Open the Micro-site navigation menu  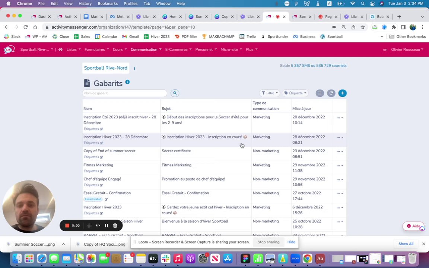pos(231,50)
